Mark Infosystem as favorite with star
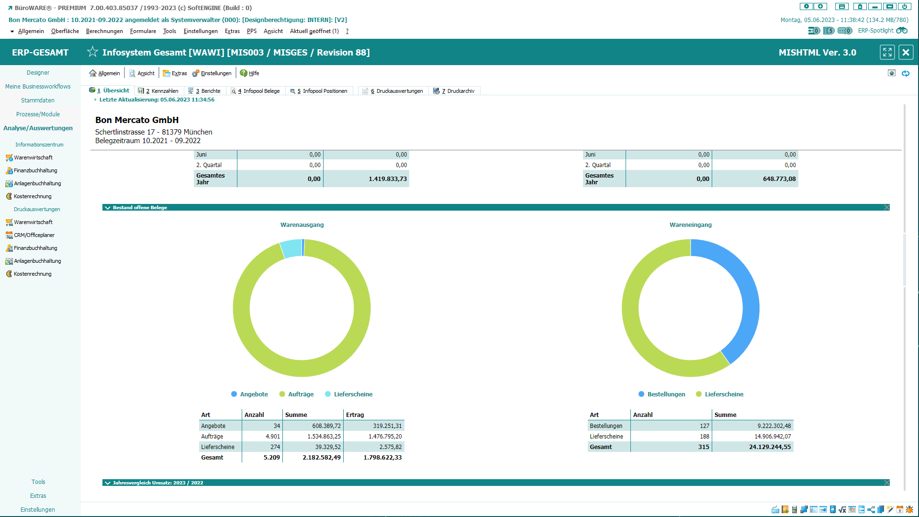The image size is (919, 517). (92, 52)
